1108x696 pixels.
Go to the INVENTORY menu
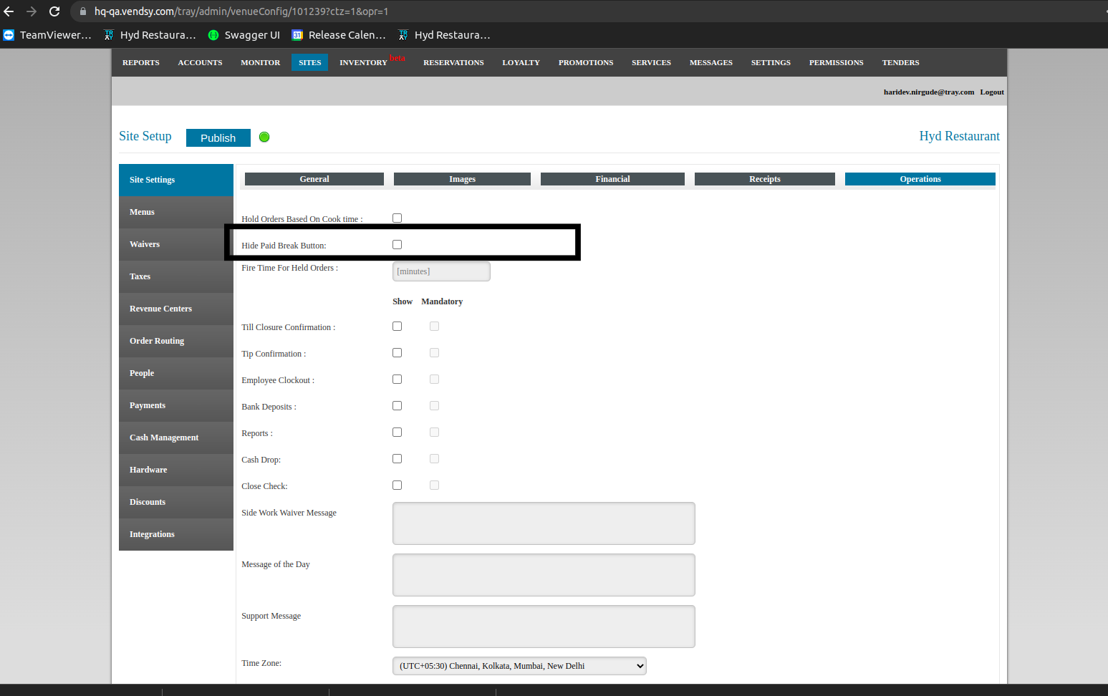363,63
